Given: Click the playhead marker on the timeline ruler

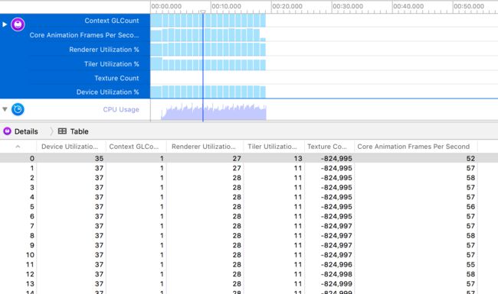Looking at the screenshot, I should coord(202,11).
